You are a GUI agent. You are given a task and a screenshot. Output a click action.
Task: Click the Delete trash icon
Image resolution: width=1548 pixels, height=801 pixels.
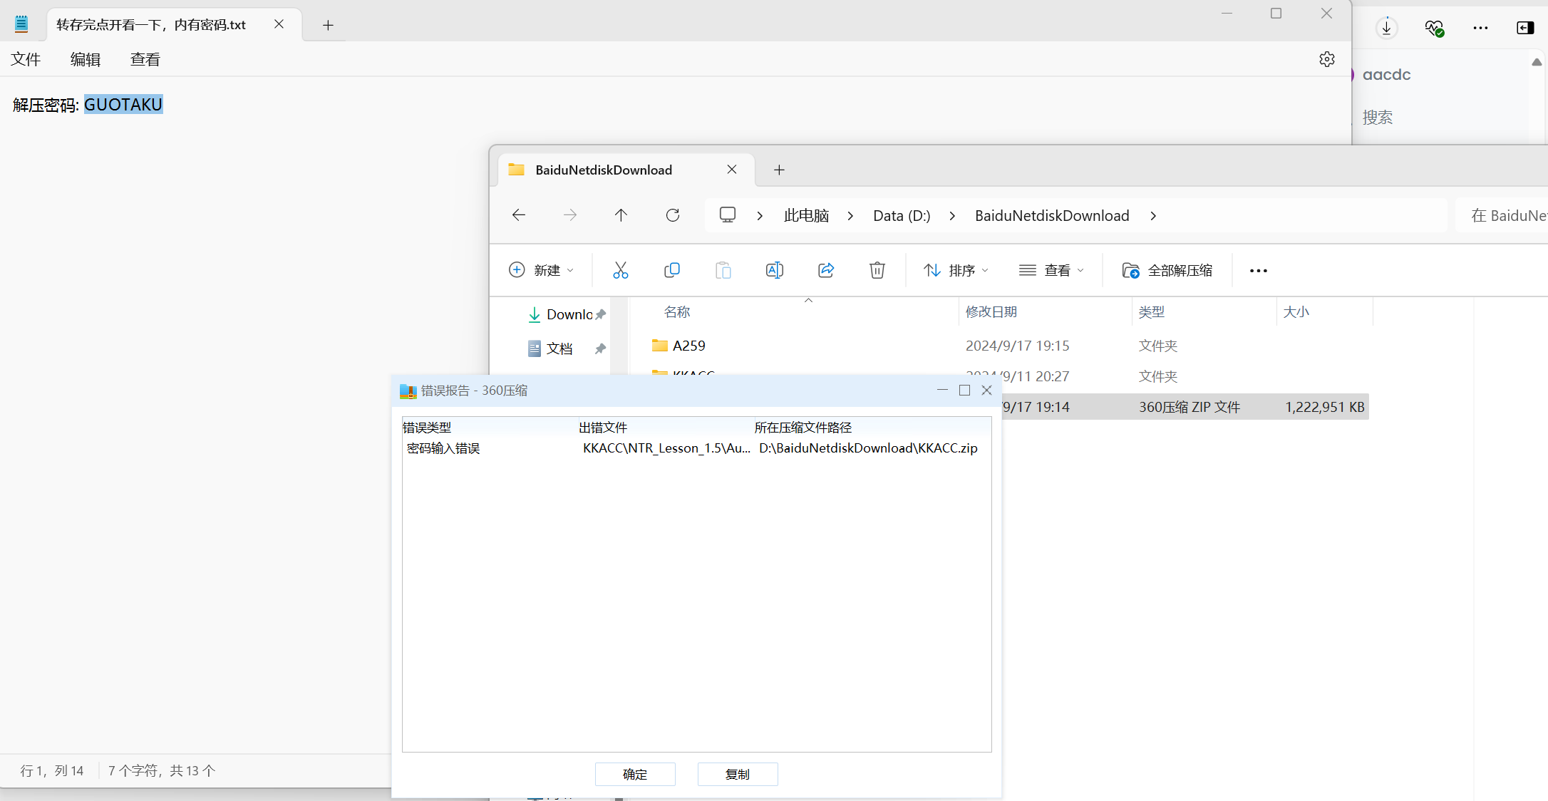point(877,270)
